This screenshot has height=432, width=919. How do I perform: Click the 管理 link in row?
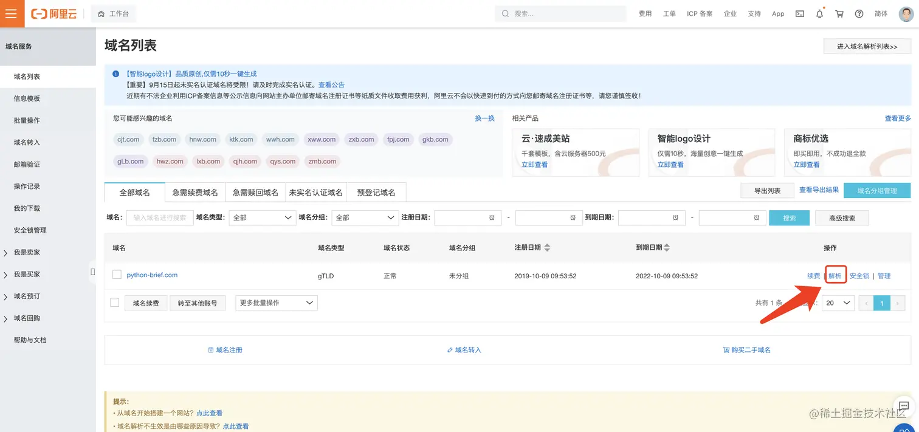(884, 275)
